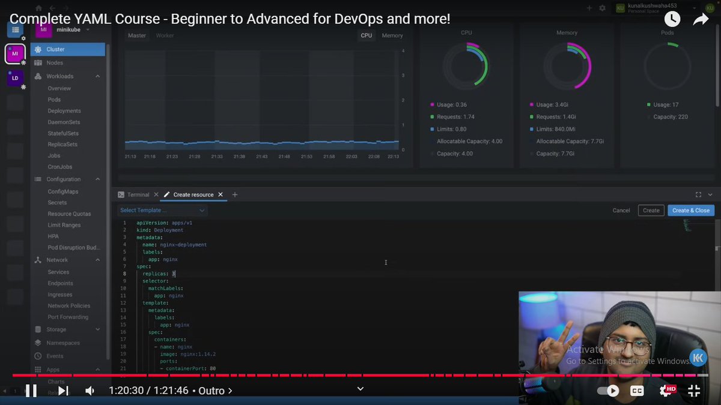This screenshot has width=721, height=405.
Task: Open the Cluster sidebar item
Action: pyautogui.click(x=68, y=49)
